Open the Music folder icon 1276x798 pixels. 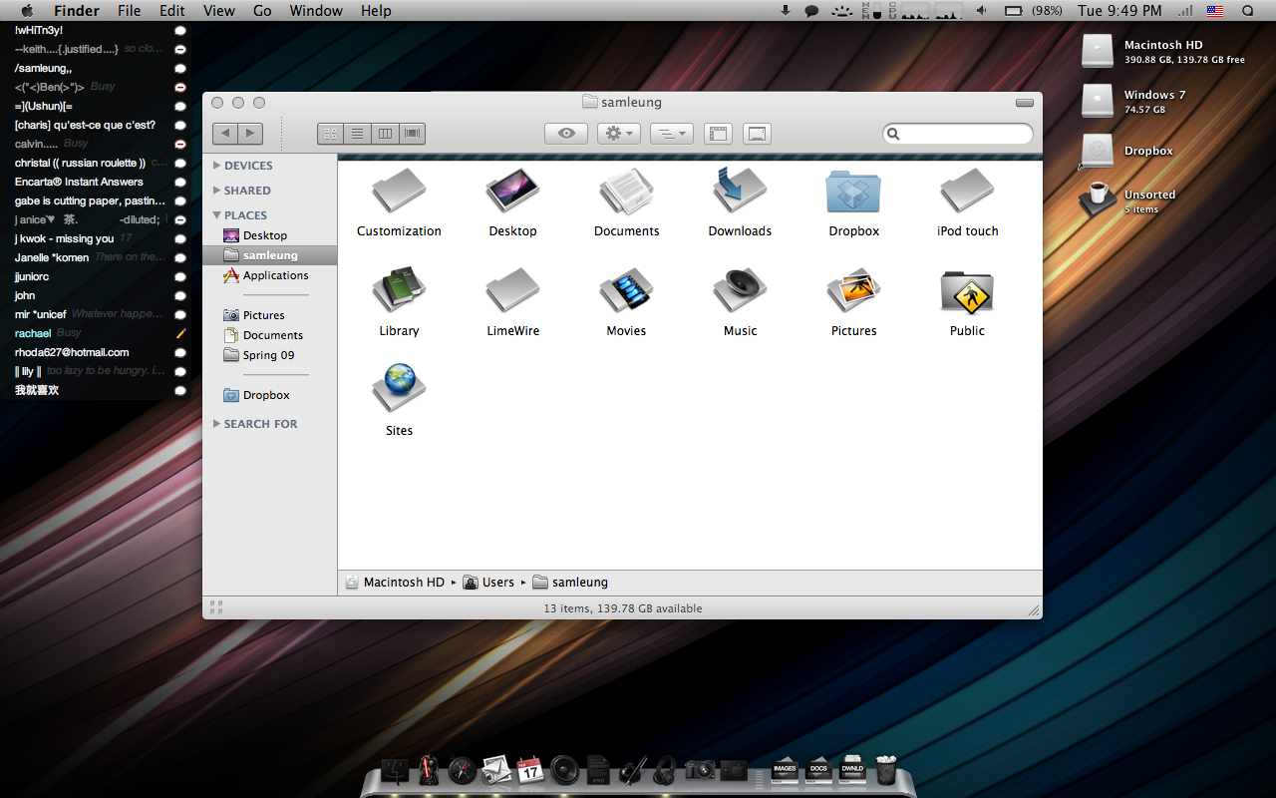[740, 291]
